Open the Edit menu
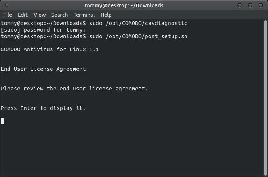Viewport: 268px width, 177px height. pyautogui.click(x=23, y=15)
